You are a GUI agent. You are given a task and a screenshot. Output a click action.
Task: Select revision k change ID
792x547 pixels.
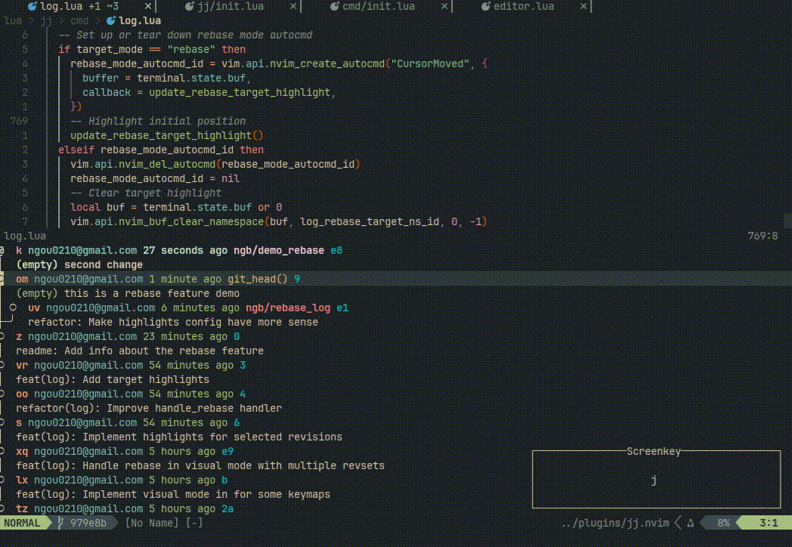coord(19,250)
